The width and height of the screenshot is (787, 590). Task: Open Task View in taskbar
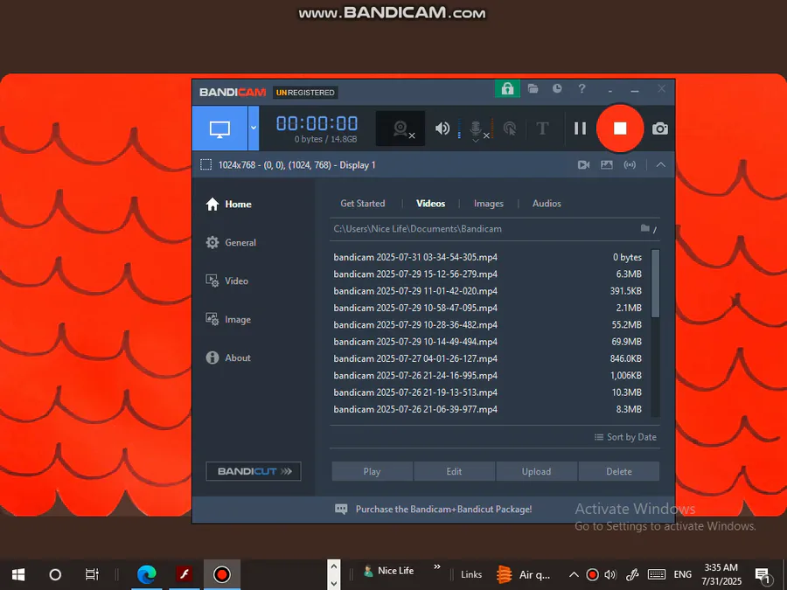pos(92,574)
